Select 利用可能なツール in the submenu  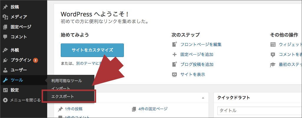click(x=66, y=81)
